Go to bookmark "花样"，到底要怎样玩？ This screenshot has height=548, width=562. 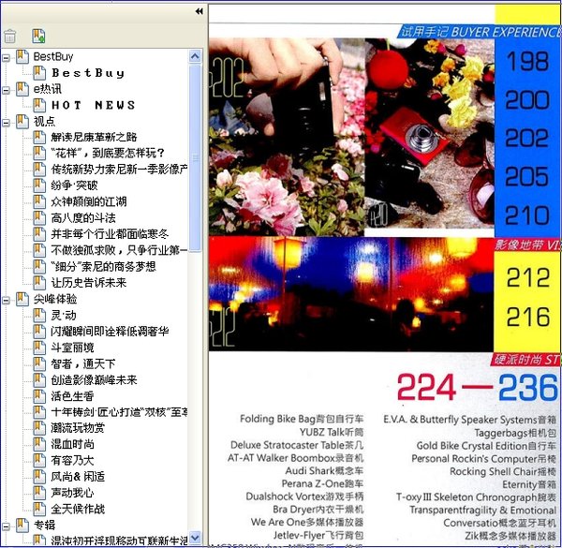[x=108, y=154]
